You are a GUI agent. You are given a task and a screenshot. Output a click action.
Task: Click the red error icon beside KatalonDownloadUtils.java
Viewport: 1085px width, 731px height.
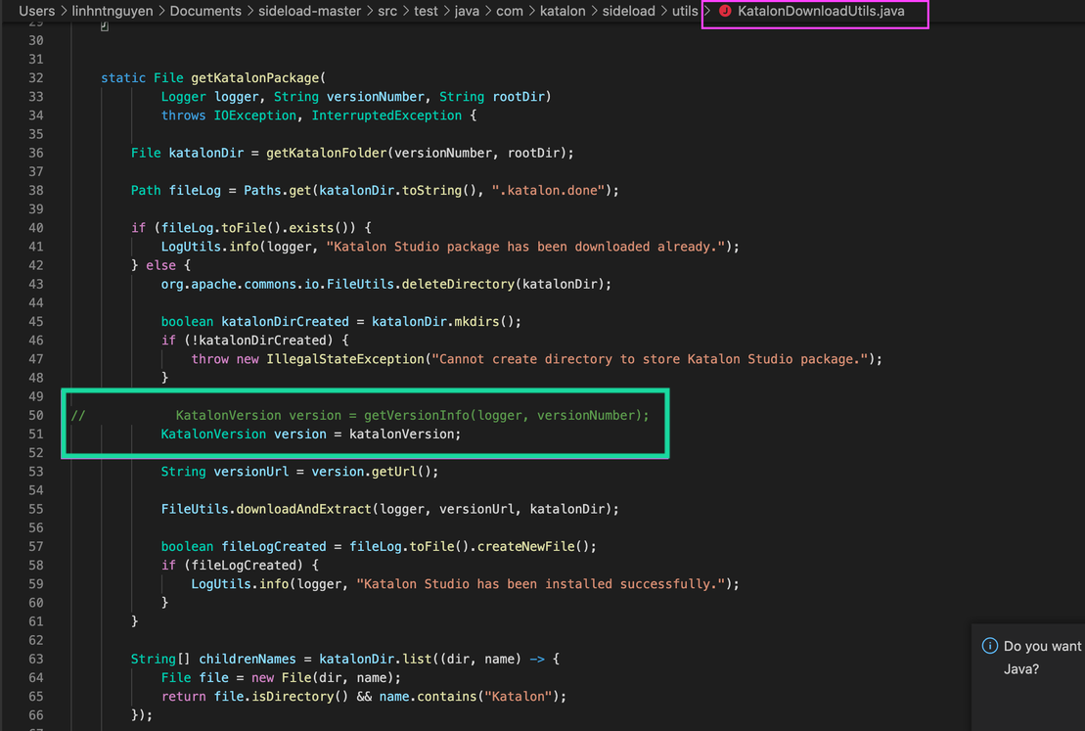[724, 12]
